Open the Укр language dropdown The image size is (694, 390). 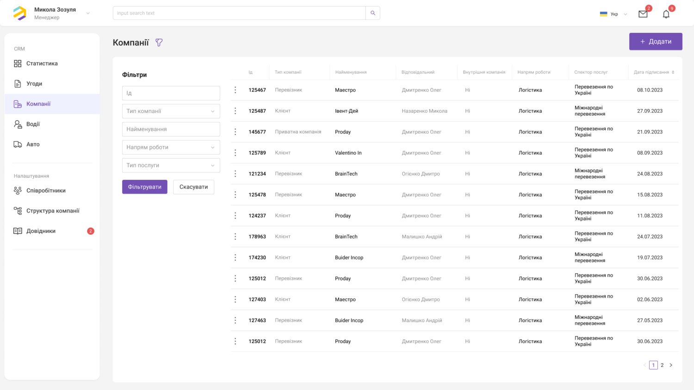[626, 14]
